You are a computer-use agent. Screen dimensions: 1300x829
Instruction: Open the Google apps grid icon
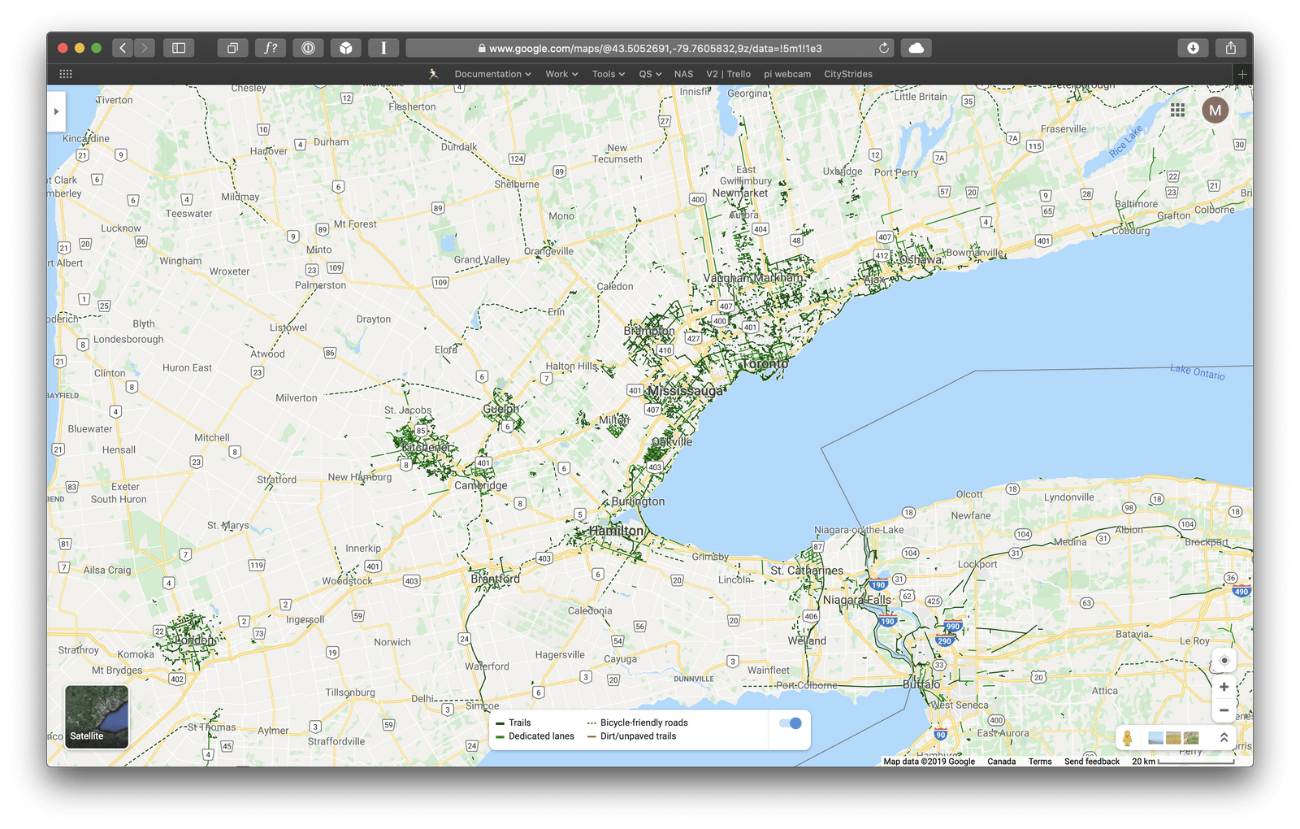click(1177, 110)
